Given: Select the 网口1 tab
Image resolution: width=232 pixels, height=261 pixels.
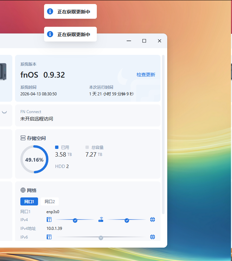Looking at the screenshot, I should point(29,201).
